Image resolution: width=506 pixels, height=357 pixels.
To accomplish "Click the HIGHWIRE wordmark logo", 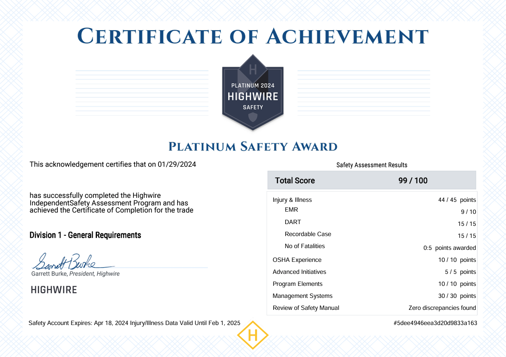I will (54, 290).
